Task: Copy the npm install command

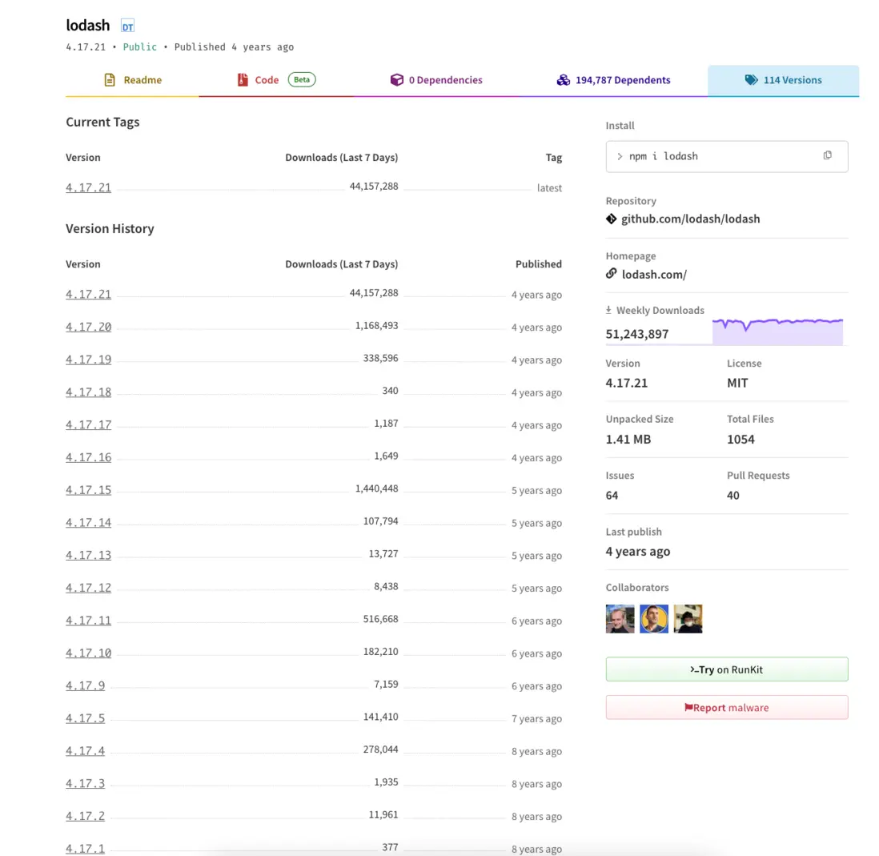Action: pyautogui.click(x=827, y=155)
